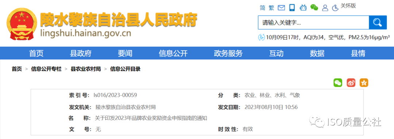The height and width of the screenshot is (139, 394).
Task: Open the 信息公开 navigation item
Action: pos(173,53)
